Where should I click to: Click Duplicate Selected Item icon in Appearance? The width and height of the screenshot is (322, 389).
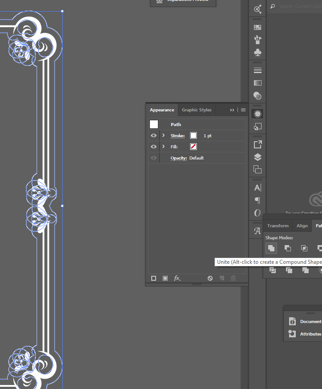(x=222, y=278)
